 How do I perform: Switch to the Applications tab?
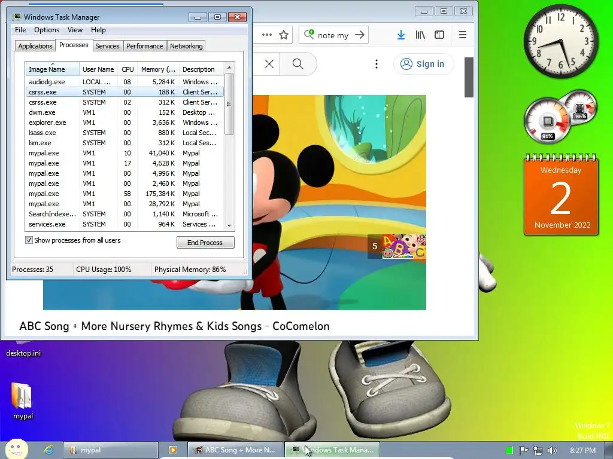[x=35, y=46]
